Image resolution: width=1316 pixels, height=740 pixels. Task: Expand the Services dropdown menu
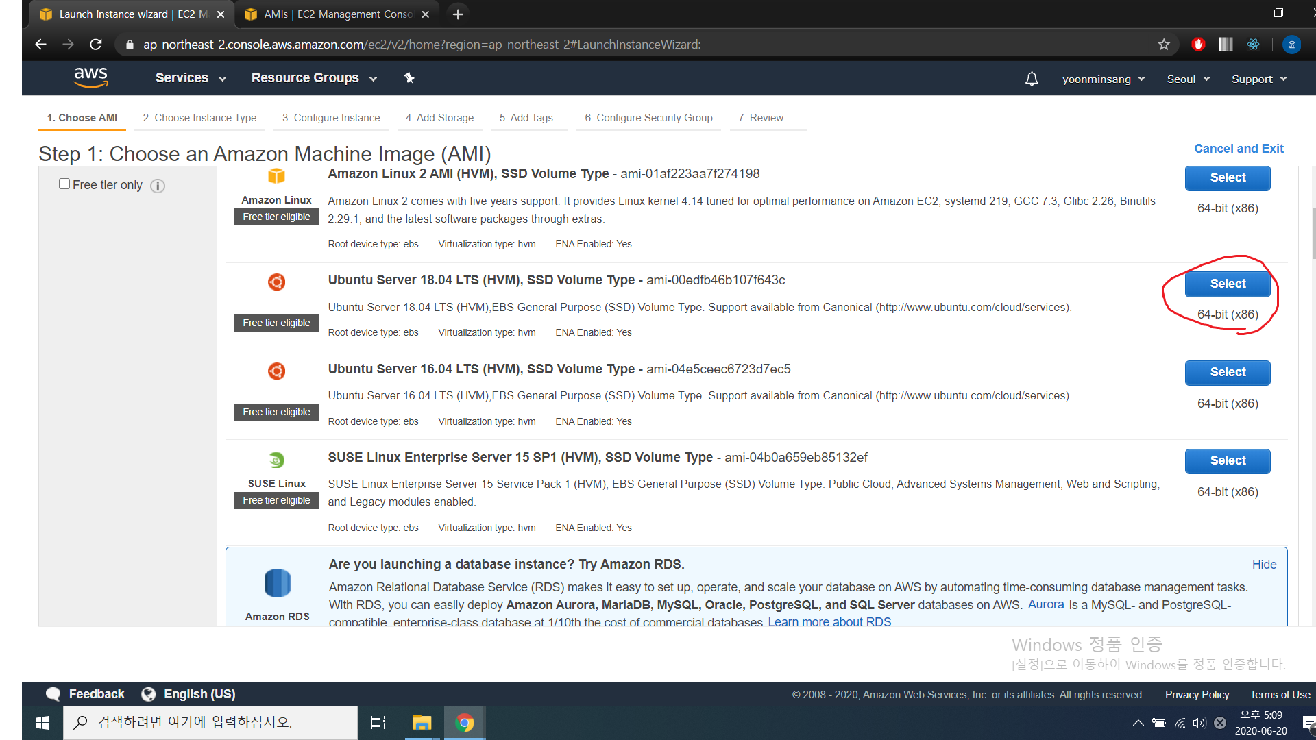click(190, 78)
